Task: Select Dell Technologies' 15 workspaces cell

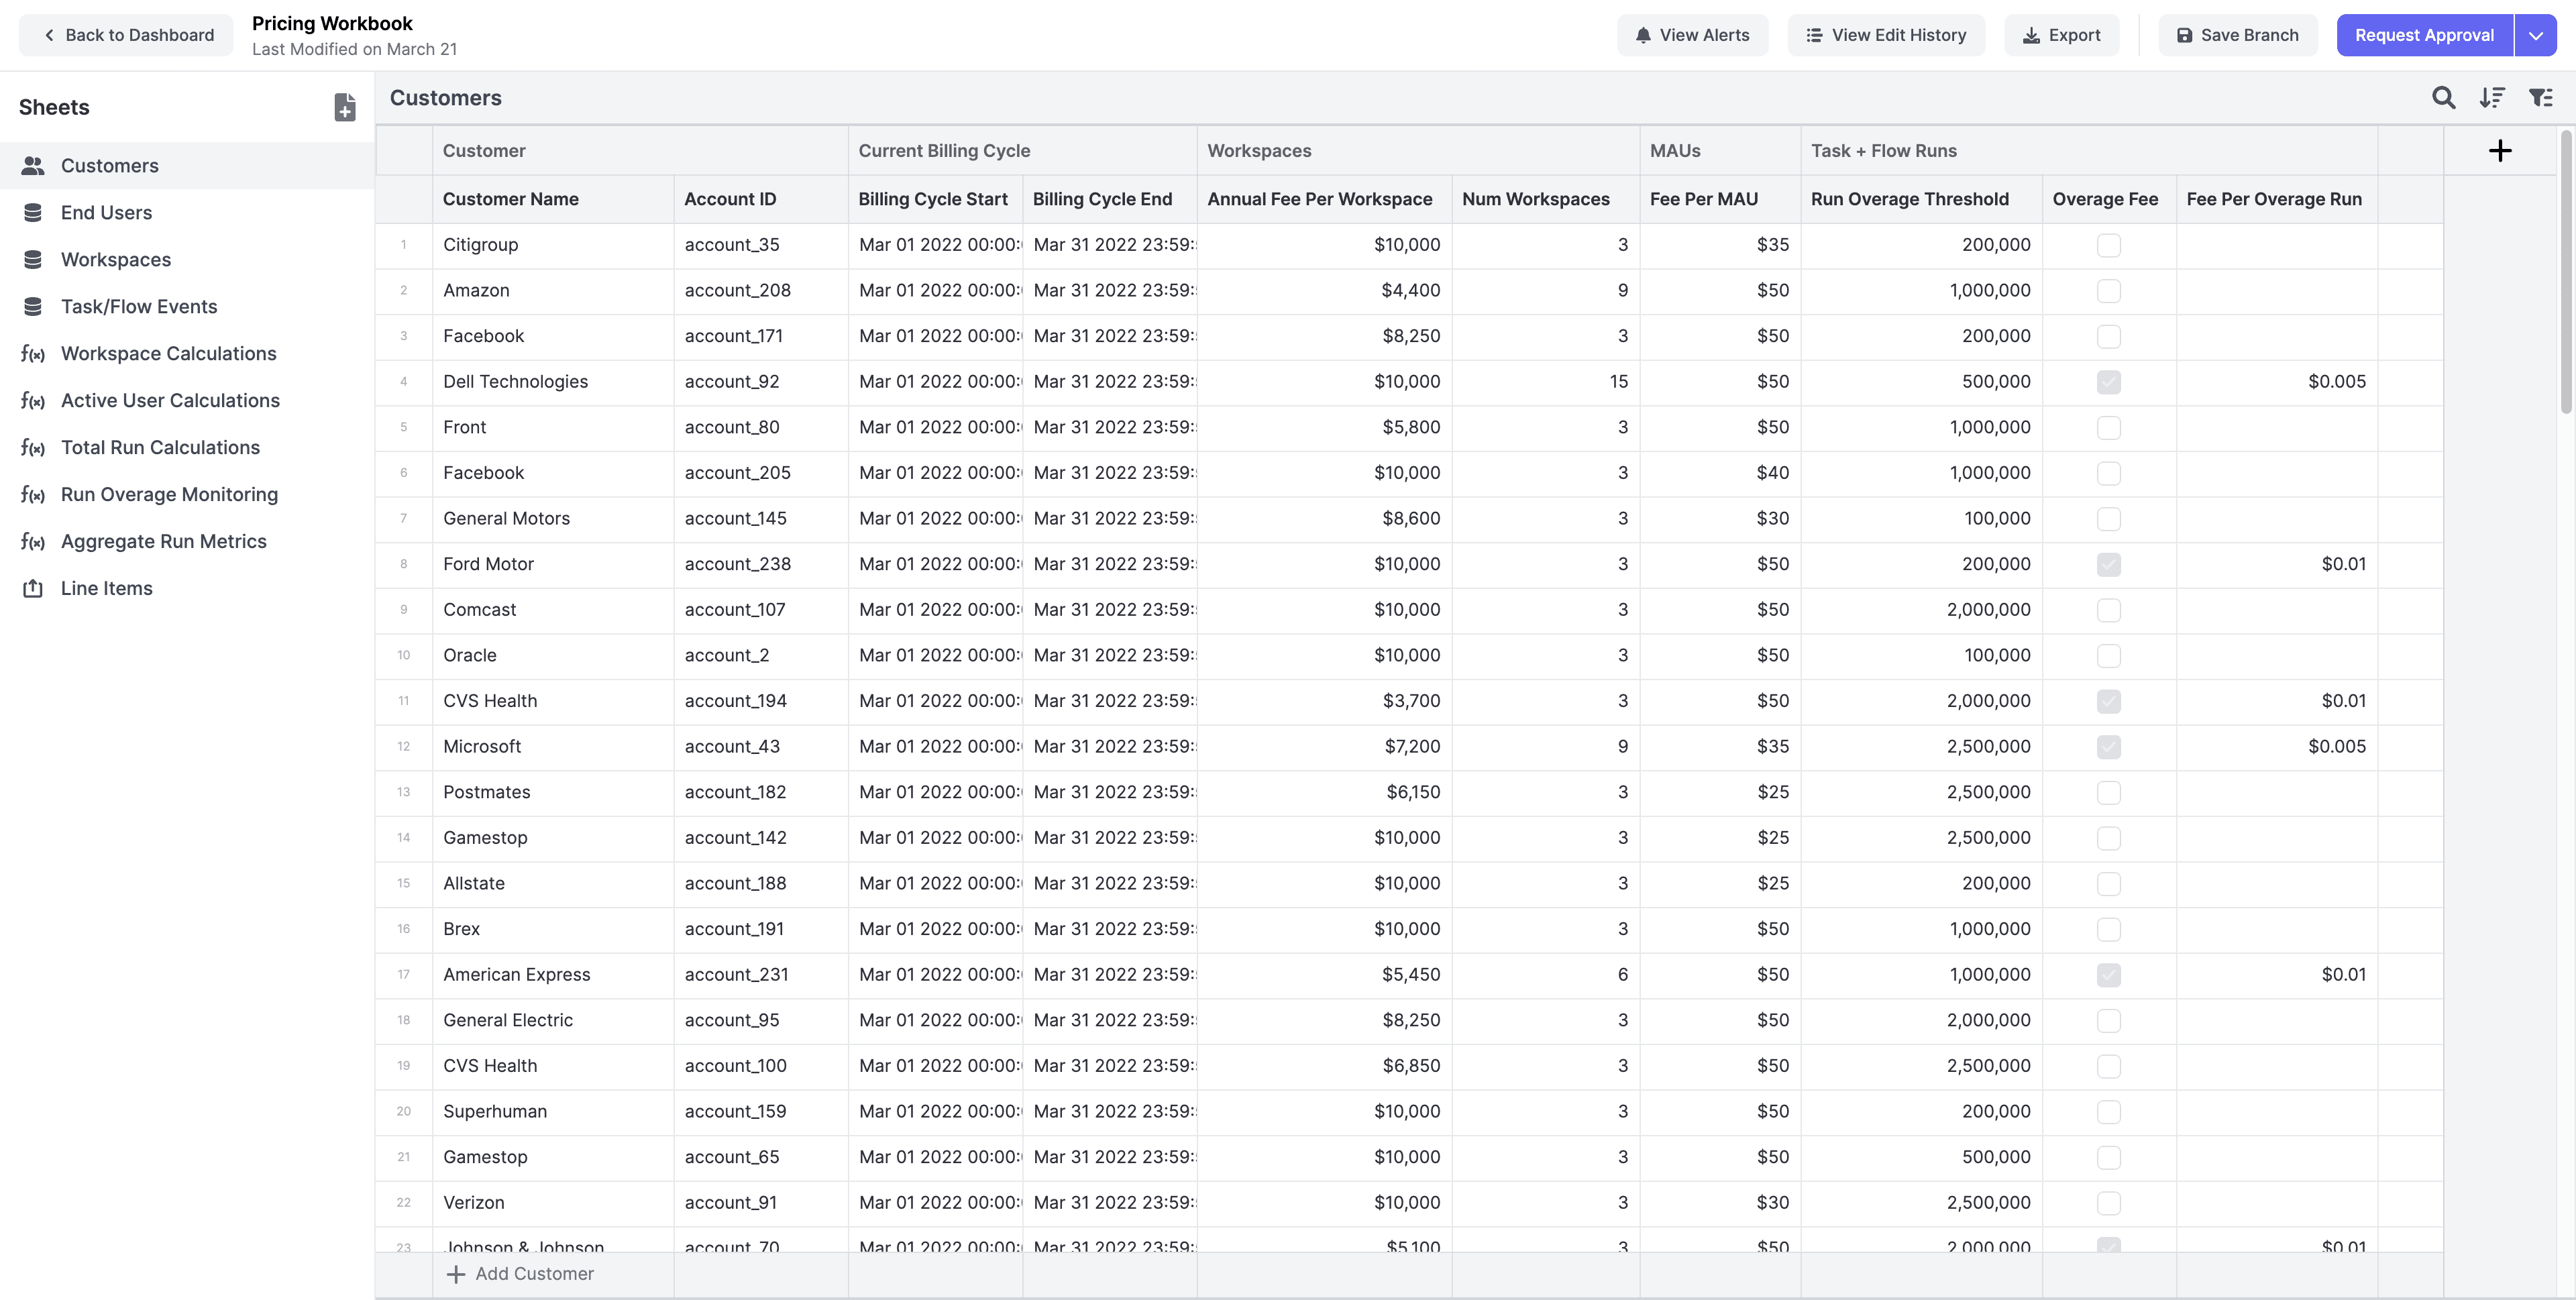Action: point(1545,382)
